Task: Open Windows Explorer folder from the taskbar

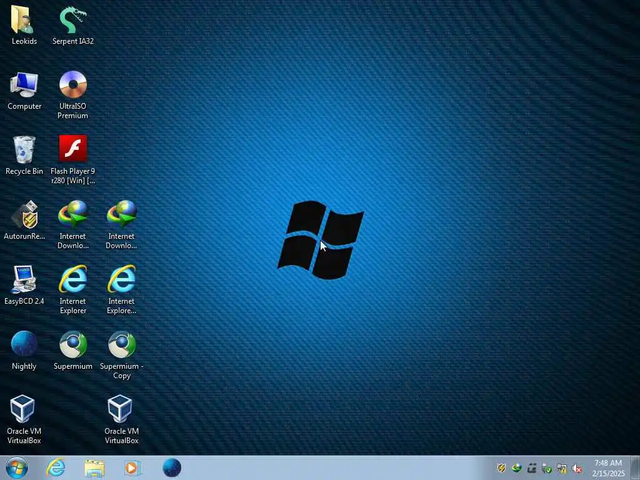Action: [x=94, y=467]
